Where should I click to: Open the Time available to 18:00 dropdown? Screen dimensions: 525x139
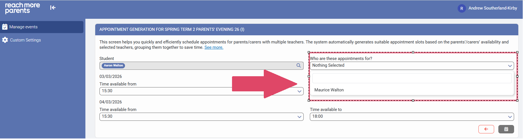pyautogui.click(x=412, y=117)
